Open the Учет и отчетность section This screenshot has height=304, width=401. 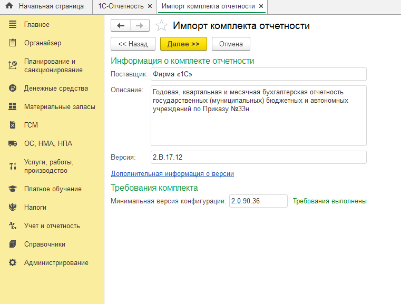[52, 226]
